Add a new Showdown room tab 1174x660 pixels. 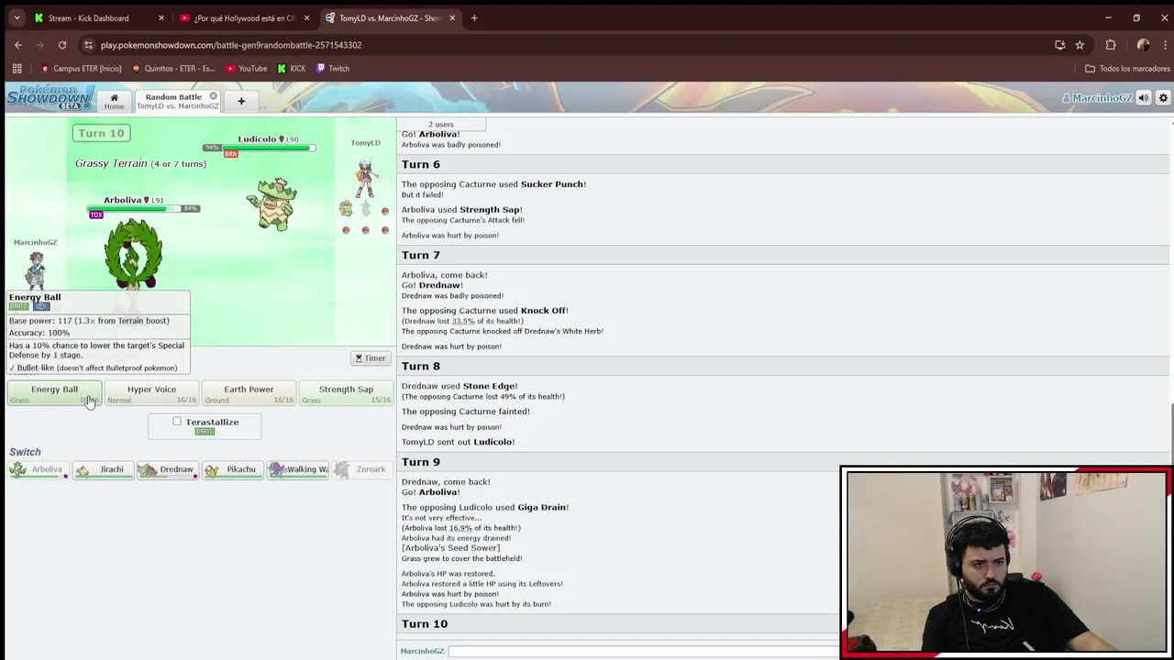[241, 101]
